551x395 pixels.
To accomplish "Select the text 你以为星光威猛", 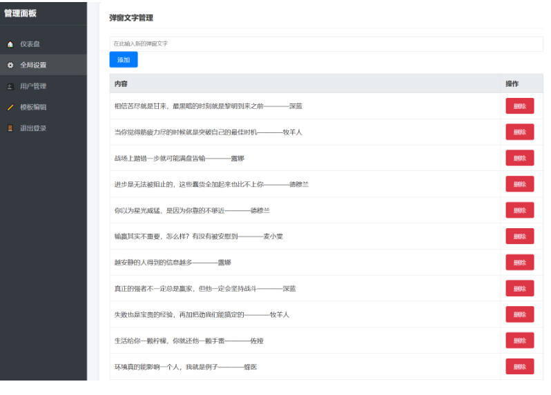I will click(x=137, y=210).
